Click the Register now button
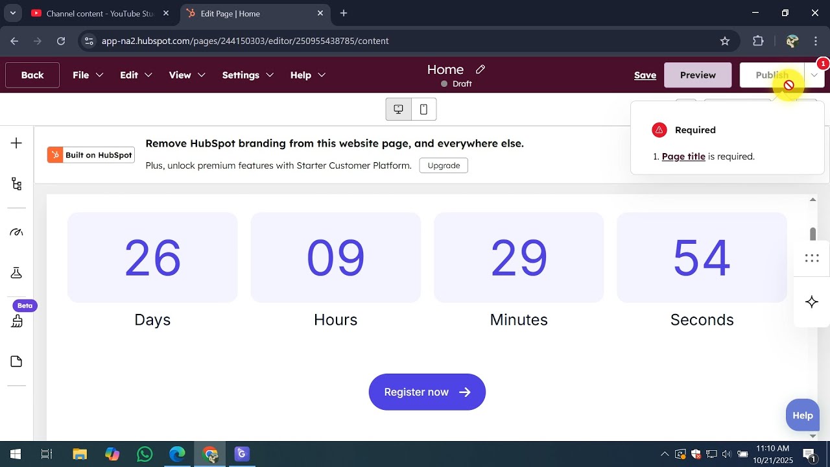This screenshot has height=467, width=830. 427,392
